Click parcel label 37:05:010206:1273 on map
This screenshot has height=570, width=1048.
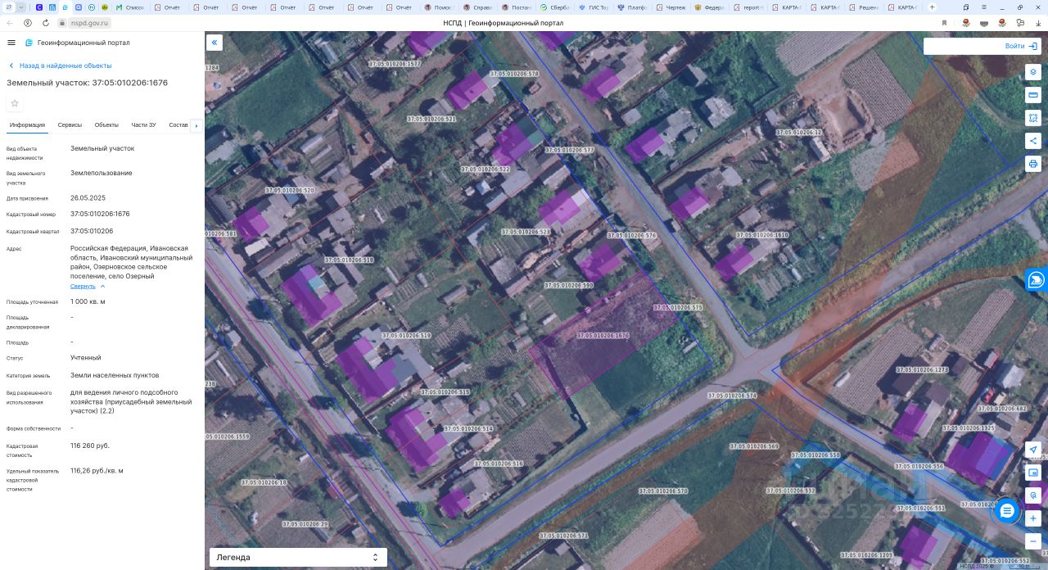pos(922,370)
